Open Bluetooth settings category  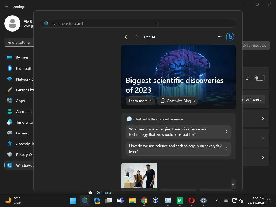19,68
